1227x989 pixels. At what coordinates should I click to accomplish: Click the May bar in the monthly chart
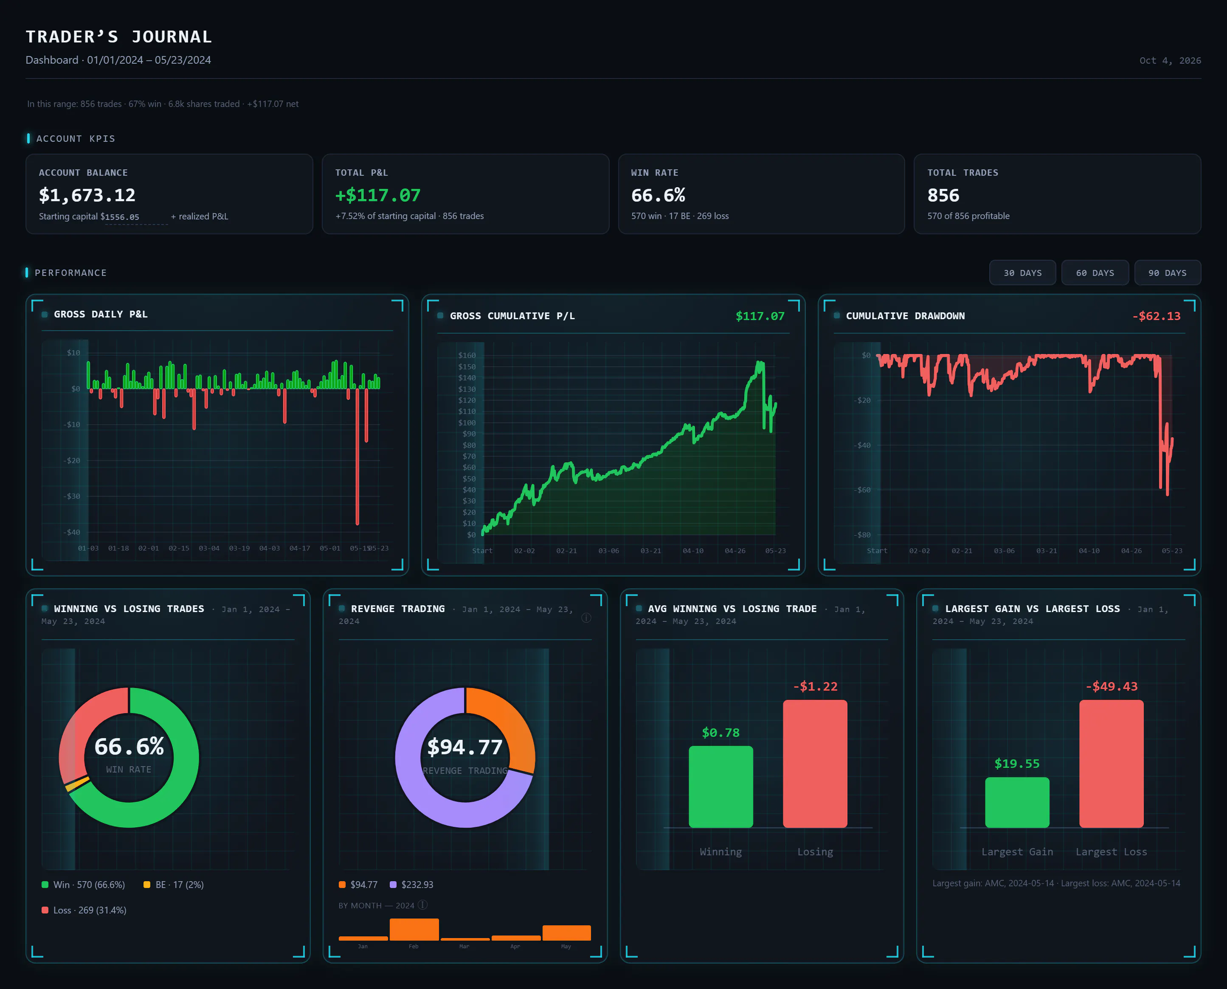(566, 933)
